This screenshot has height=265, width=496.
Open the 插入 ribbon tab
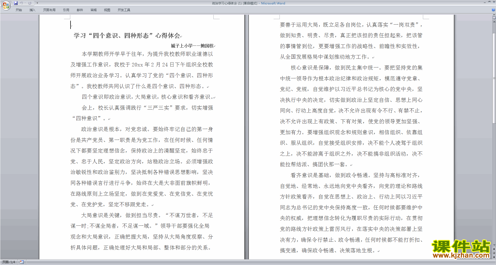coord(32,10)
